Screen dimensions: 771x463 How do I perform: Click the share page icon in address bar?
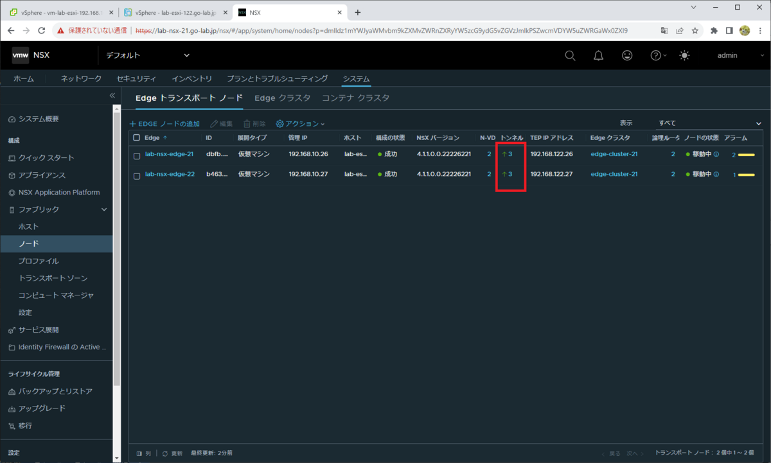pyautogui.click(x=680, y=30)
